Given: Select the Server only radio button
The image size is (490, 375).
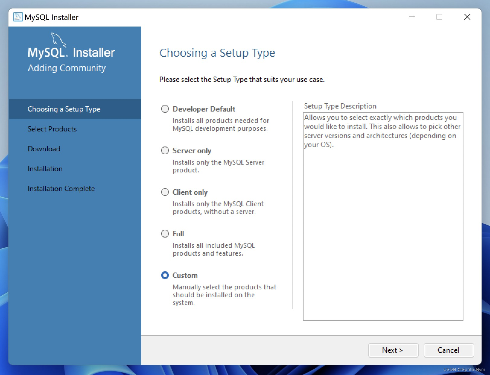Looking at the screenshot, I should [165, 150].
